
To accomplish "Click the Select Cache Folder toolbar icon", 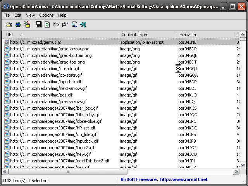I will (x=9, y=24).
